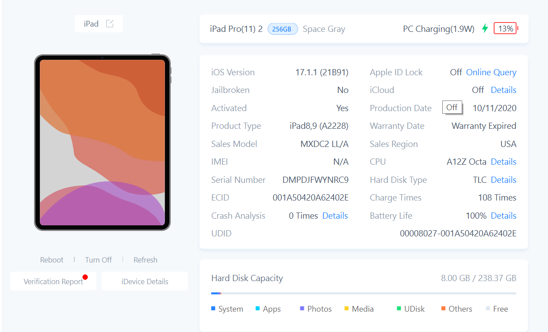Toggle the Free space legend item

click(x=497, y=309)
